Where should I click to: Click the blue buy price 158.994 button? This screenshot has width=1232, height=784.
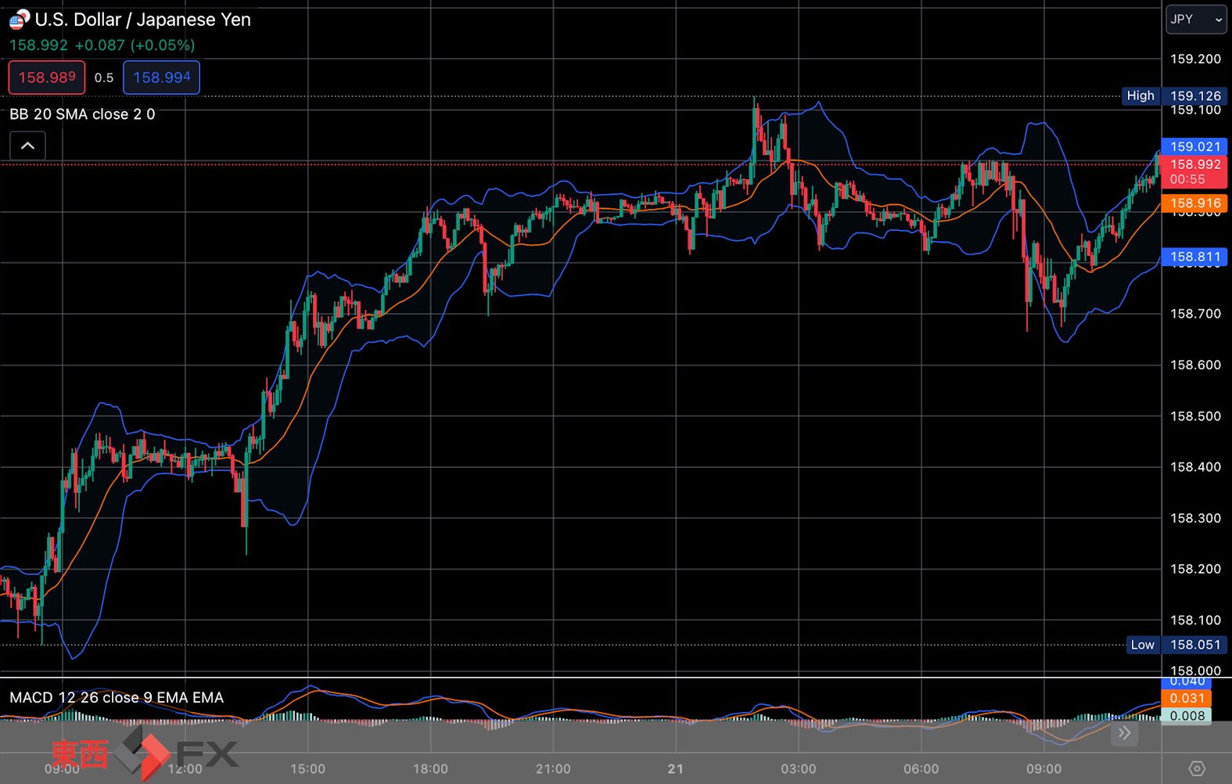[x=161, y=77]
